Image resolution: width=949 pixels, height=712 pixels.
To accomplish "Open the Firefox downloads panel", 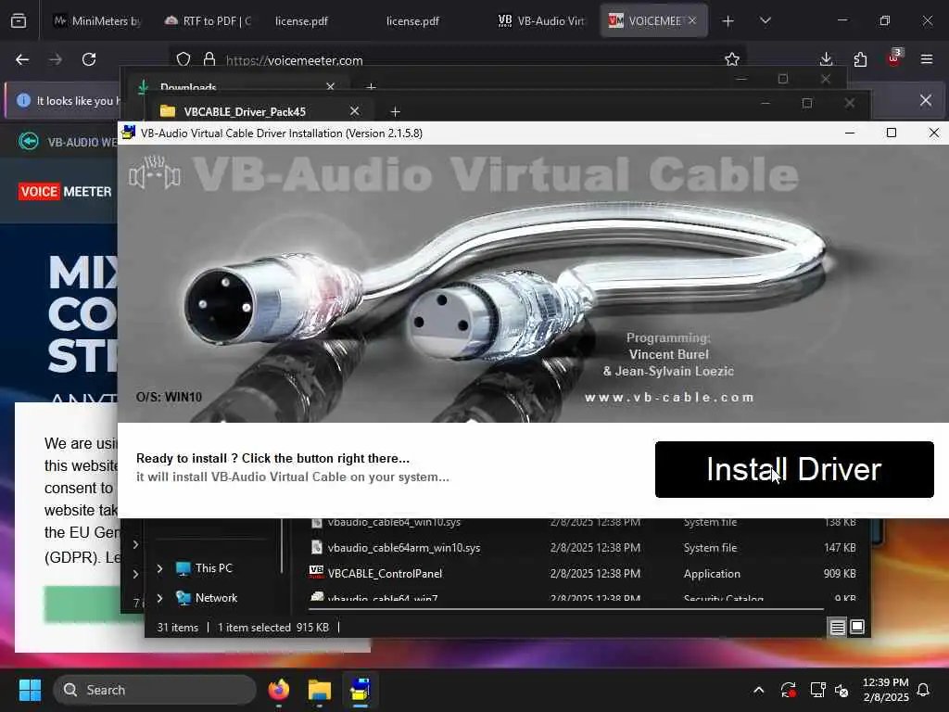I will click(x=826, y=59).
